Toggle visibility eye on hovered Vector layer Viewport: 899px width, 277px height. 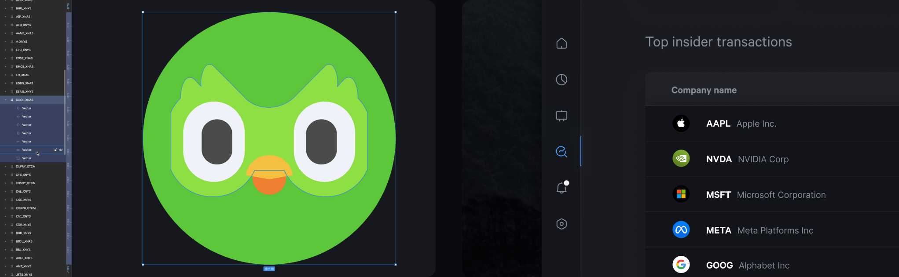click(x=61, y=150)
